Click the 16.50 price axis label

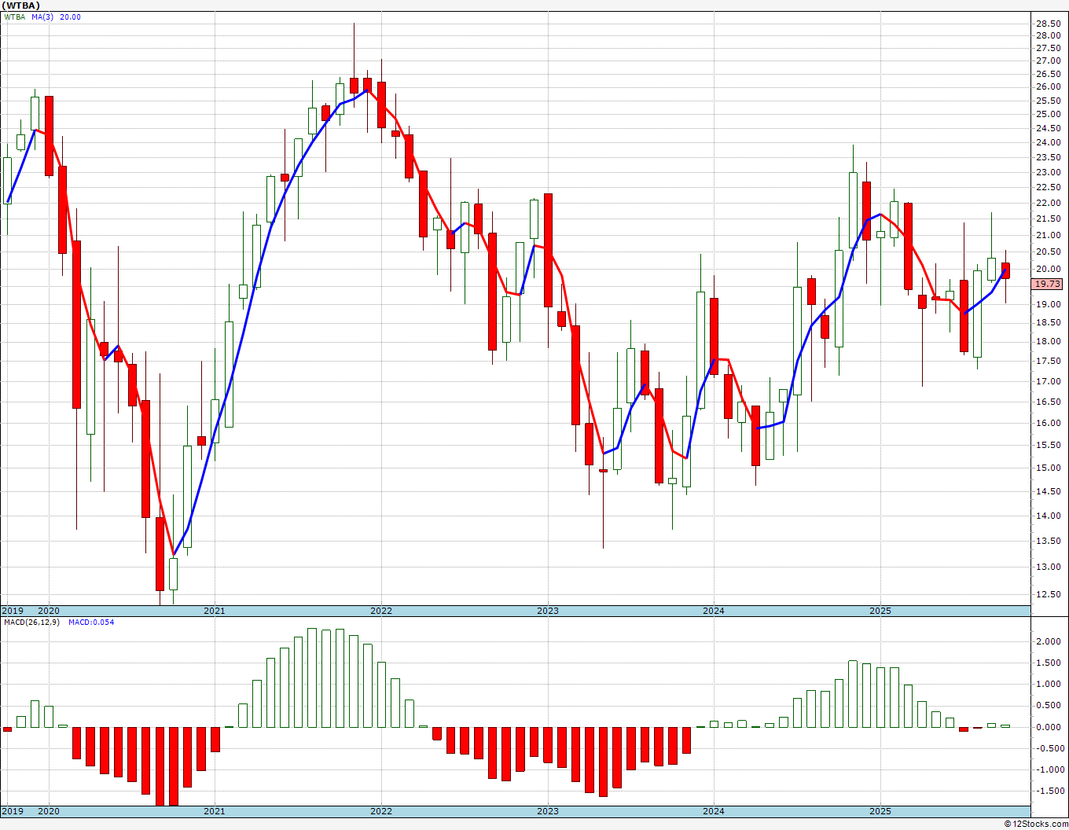pos(1049,402)
